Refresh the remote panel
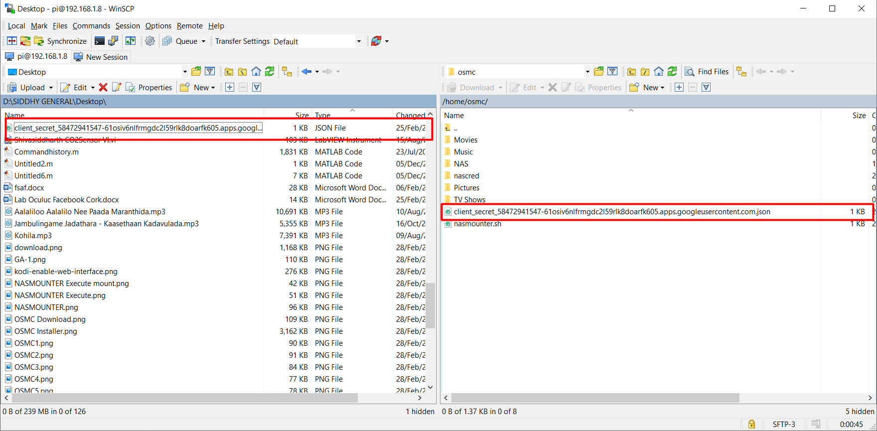Screen dimensions: 877x431 click(x=672, y=72)
